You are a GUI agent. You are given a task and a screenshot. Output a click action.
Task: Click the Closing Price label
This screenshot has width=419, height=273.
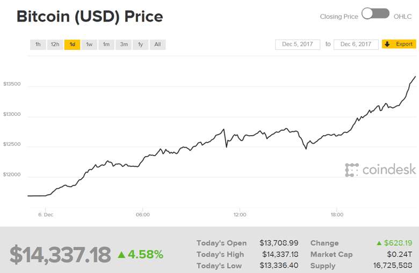tap(339, 17)
